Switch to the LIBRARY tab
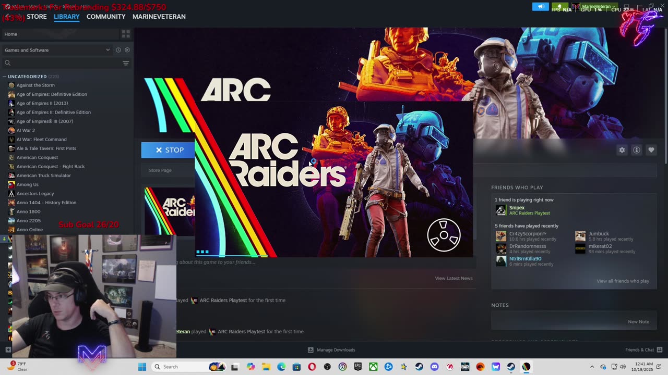The height and width of the screenshot is (375, 668). (x=67, y=17)
